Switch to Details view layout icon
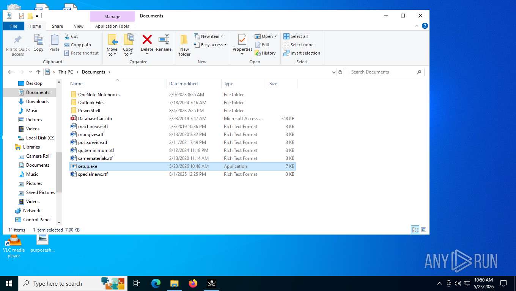This screenshot has width=516, height=291. tap(415, 230)
